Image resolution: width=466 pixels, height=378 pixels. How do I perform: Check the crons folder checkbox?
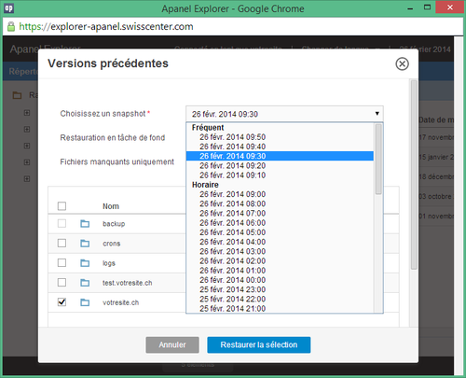(62, 243)
